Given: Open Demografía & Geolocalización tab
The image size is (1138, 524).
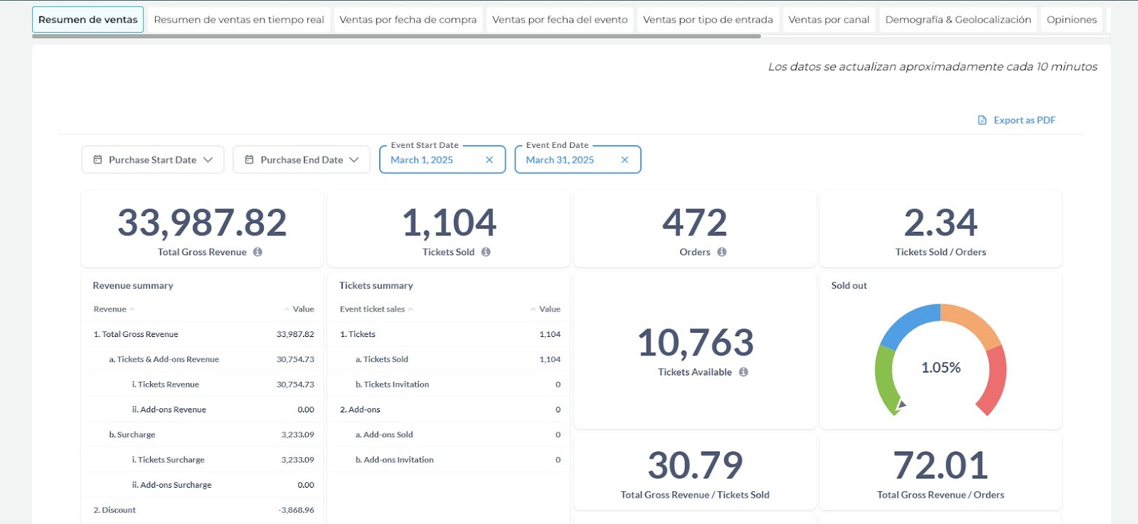Looking at the screenshot, I should (x=958, y=20).
